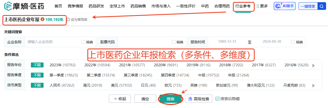Filter by 第二季度 (15574)

(101, 75)
